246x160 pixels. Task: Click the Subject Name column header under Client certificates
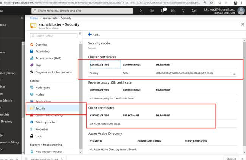pyautogui.click(x=131, y=116)
